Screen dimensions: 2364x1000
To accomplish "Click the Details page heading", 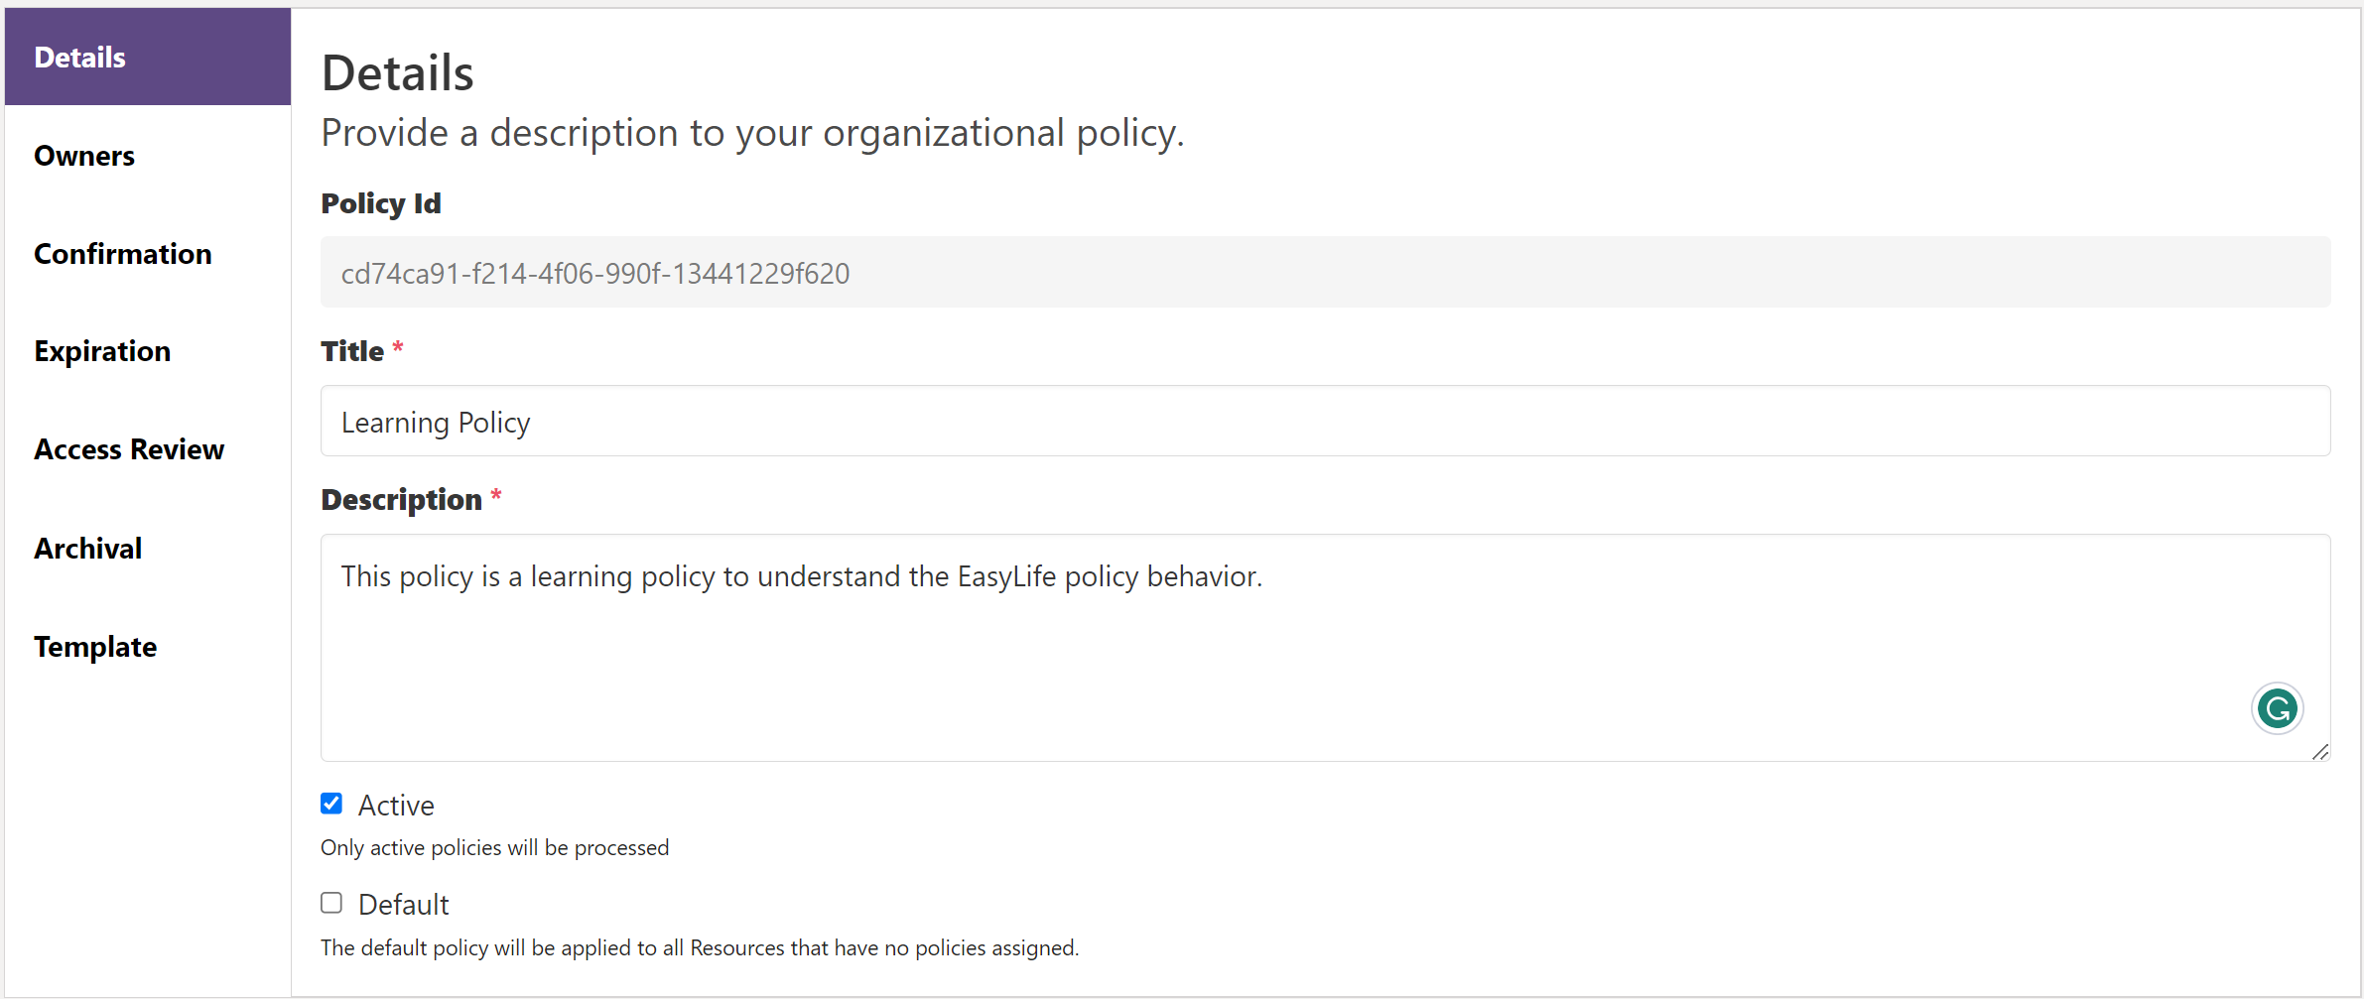I will point(396,70).
